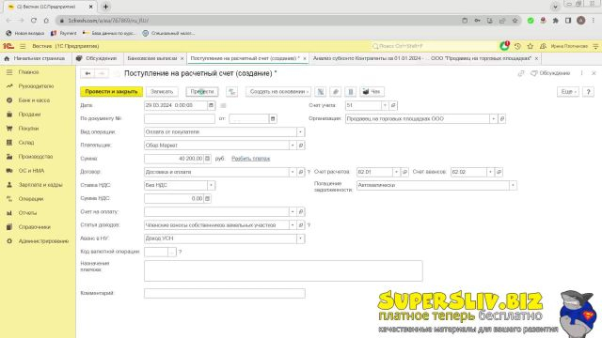
Task: Click the Разбить платеж link
Action: pos(251,159)
